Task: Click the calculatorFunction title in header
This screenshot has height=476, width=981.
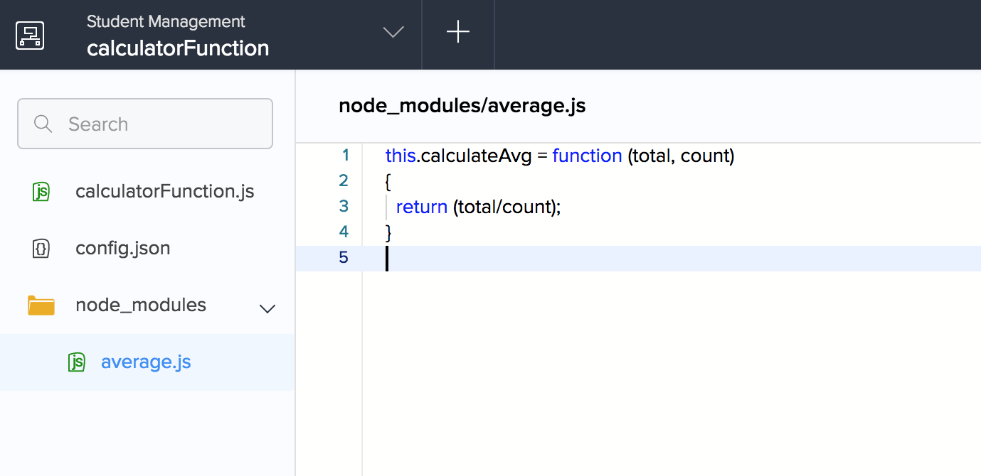Action: [x=178, y=48]
